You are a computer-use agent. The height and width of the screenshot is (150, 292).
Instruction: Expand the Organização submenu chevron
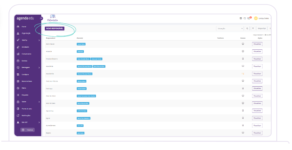39,33
